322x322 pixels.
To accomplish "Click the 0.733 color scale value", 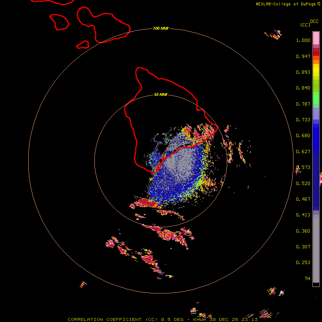I will tap(303, 120).
